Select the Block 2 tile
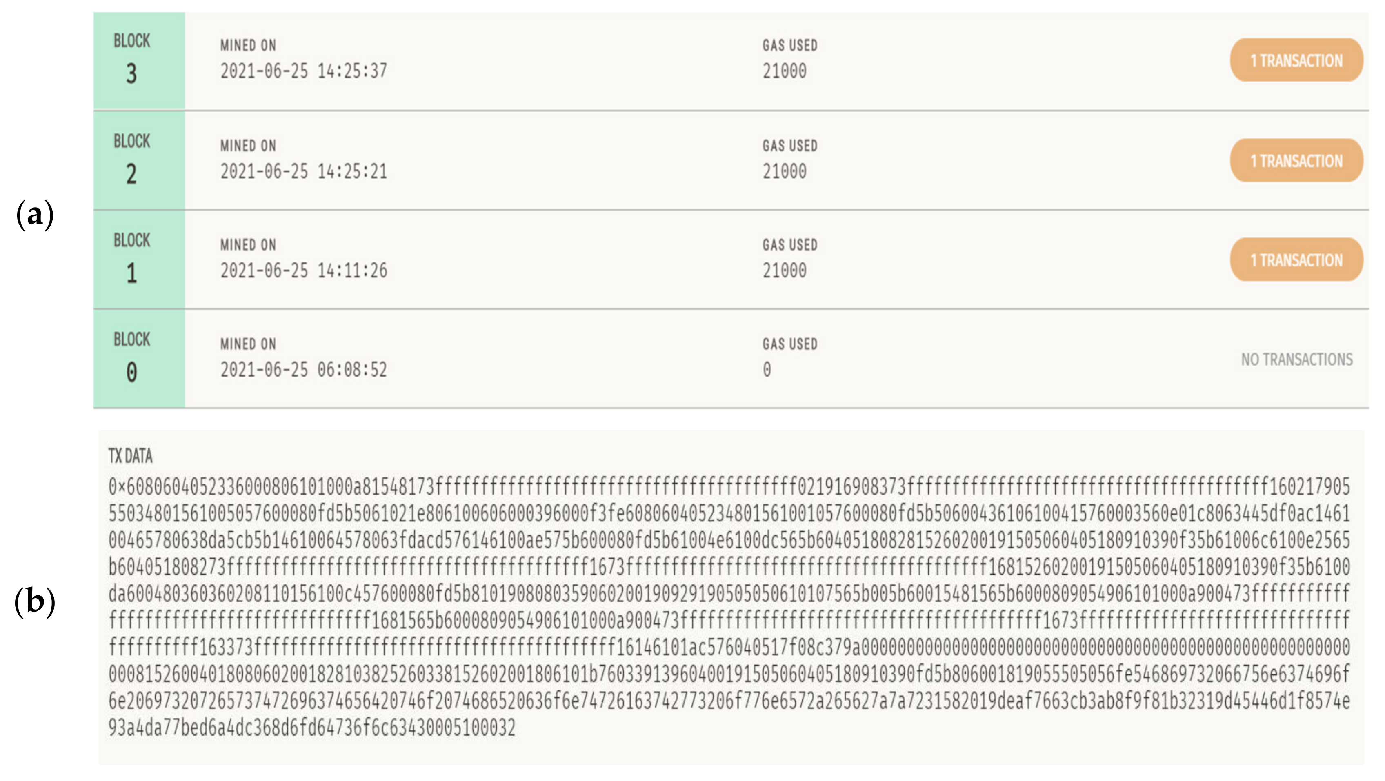The height and width of the screenshot is (781, 1385). pos(139,160)
